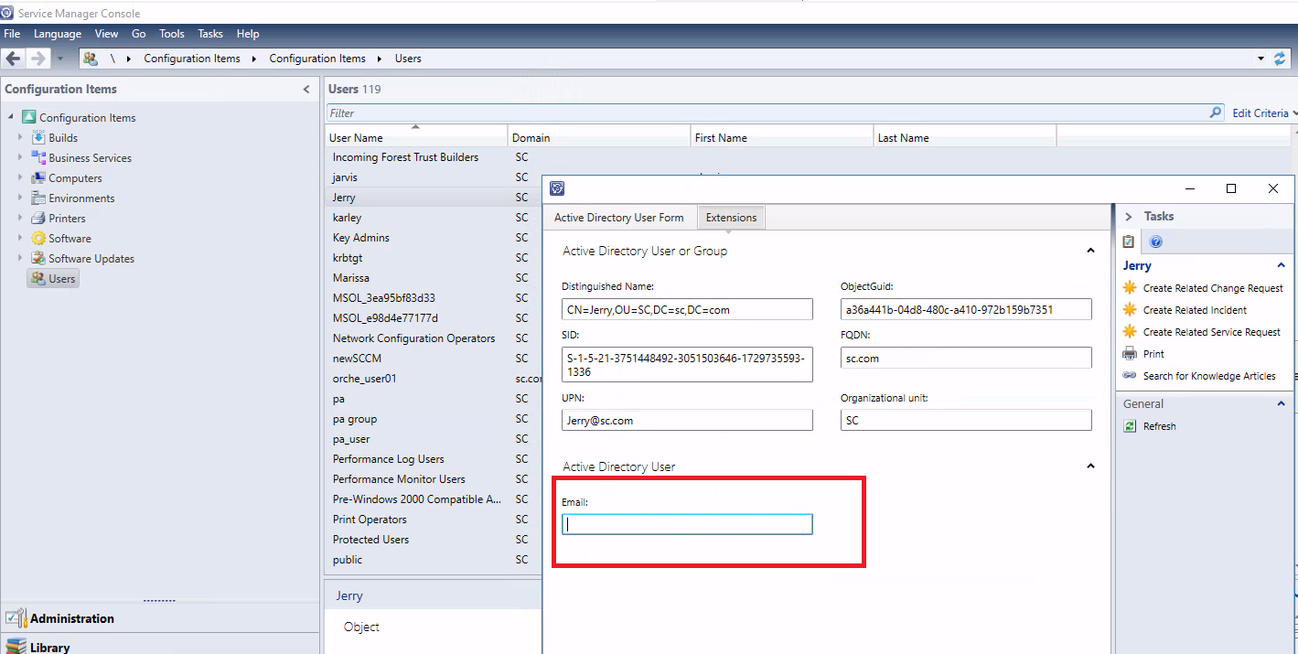Select the Marissa user row
Viewport: 1298px width, 654px height.
point(434,278)
